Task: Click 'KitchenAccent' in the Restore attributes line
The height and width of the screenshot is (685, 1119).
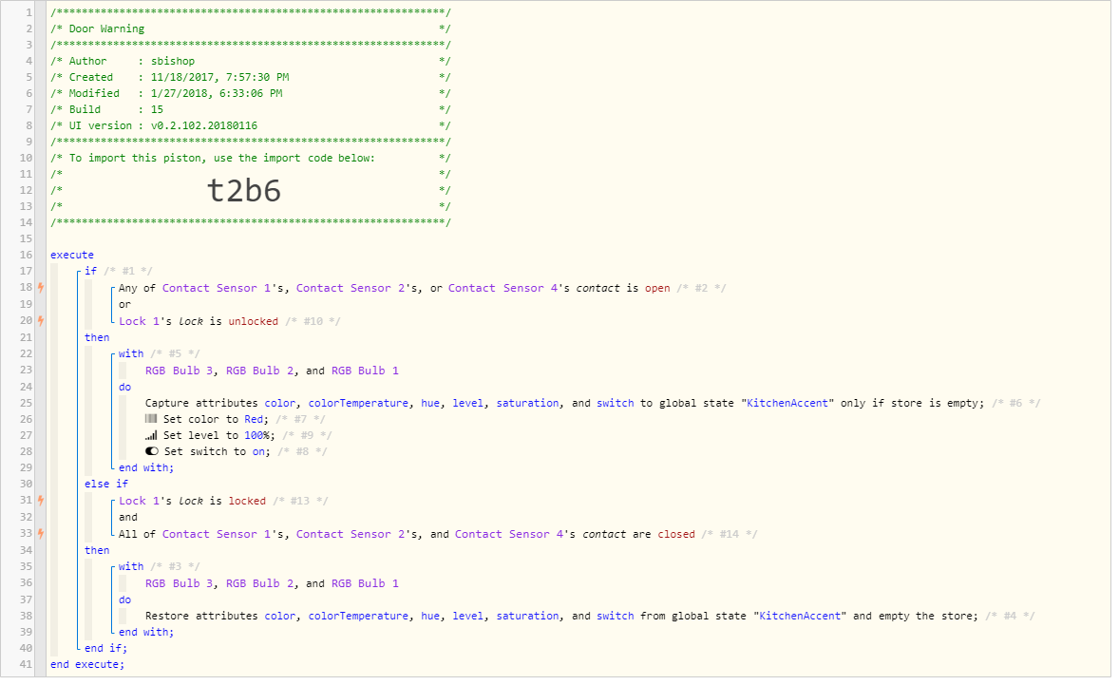Action: (801, 616)
